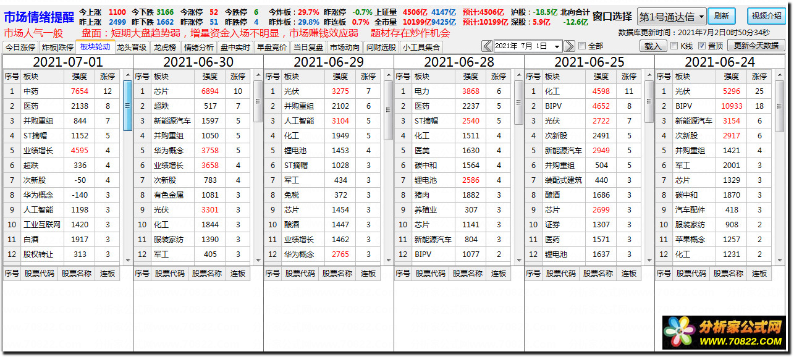Open the 视频介绍 video intro button
This screenshot has width=794, height=357.
click(767, 16)
